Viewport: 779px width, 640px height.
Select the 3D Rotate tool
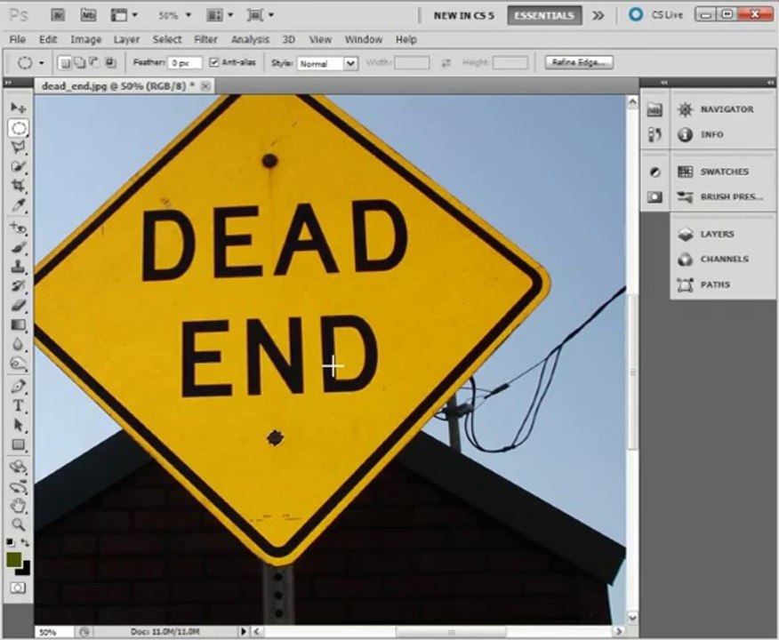point(19,468)
